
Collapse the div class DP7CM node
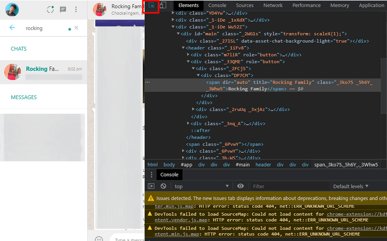pyautogui.click(x=198, y=76)
